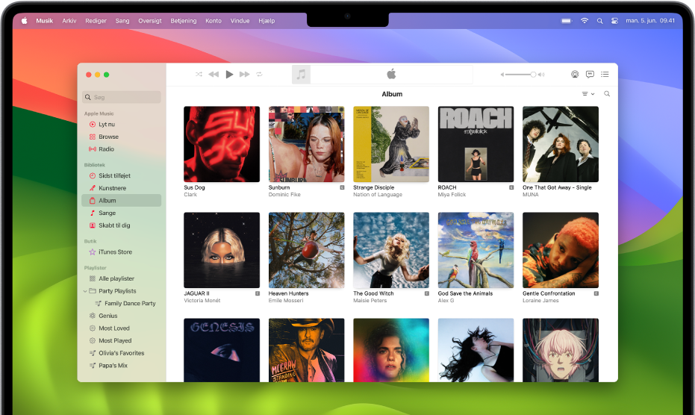Open the Betjening menu

[184, 21]
